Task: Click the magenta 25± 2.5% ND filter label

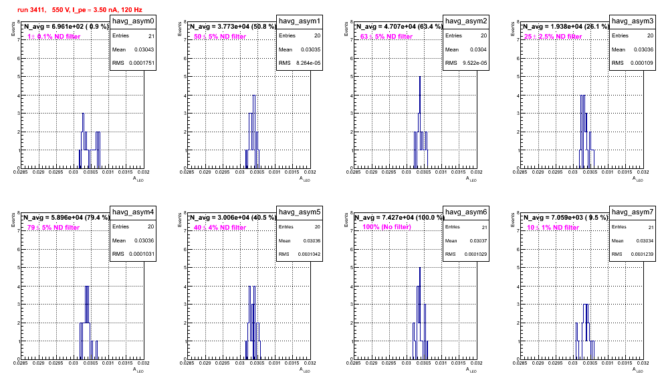Action: (x=553, y=37)
